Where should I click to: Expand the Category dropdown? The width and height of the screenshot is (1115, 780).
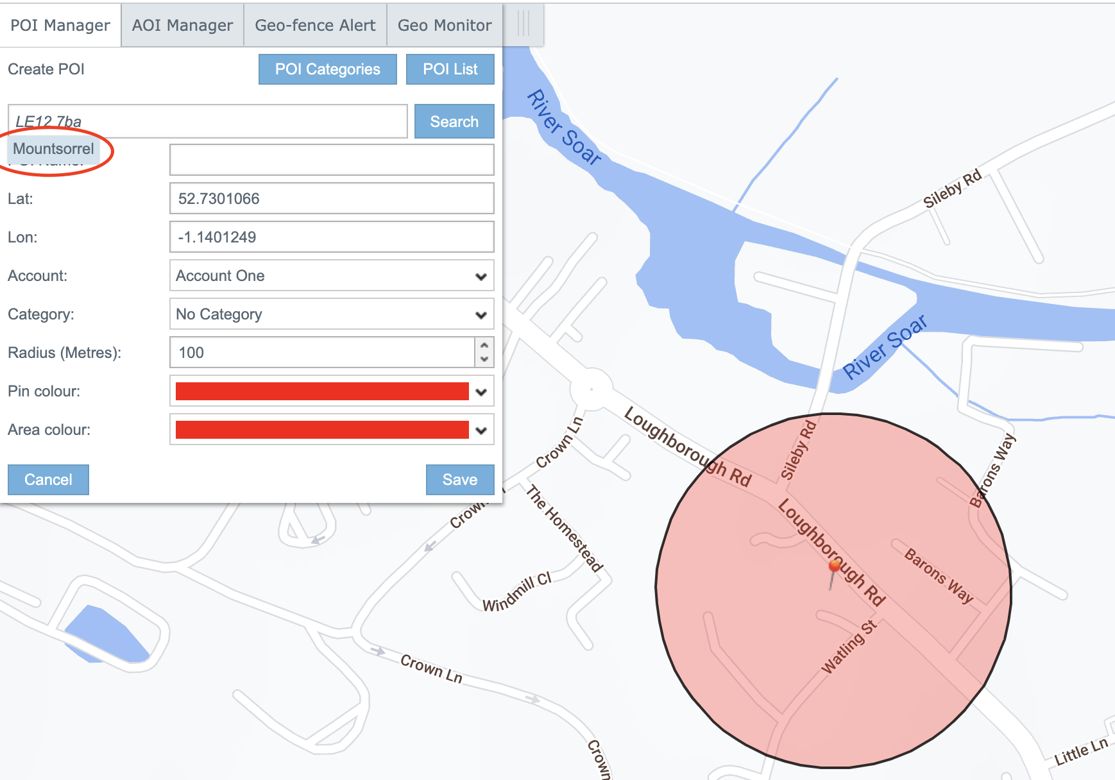331,314
